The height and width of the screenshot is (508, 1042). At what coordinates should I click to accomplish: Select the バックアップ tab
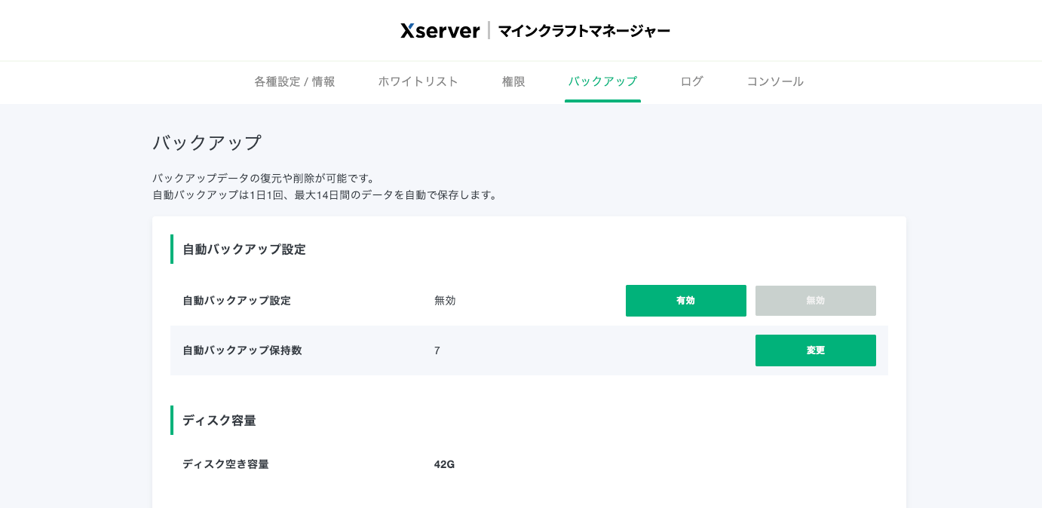pyautogui.click(x=602, y=81)
